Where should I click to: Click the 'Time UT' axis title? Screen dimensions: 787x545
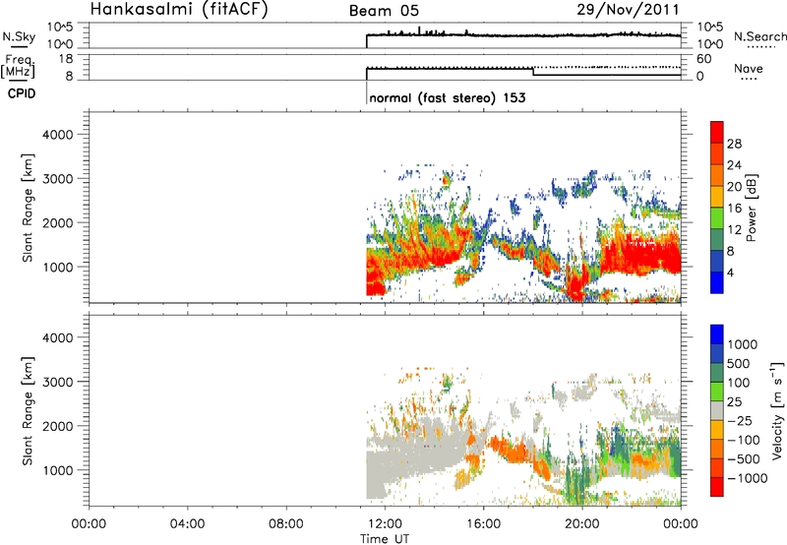[x=385, y=539]
